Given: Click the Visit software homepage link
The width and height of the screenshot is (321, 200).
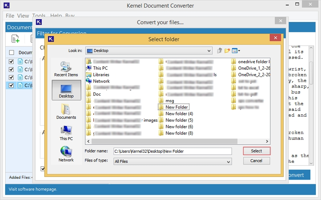Looking at the screenshot, I should click(x=33, y=189).
